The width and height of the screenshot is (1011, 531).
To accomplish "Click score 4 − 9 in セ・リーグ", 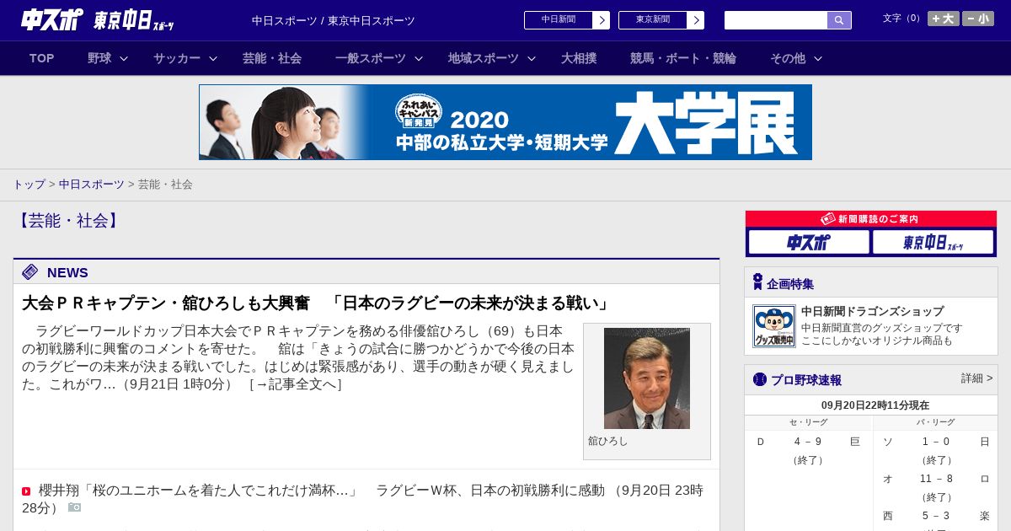I will tap(808, 442).
